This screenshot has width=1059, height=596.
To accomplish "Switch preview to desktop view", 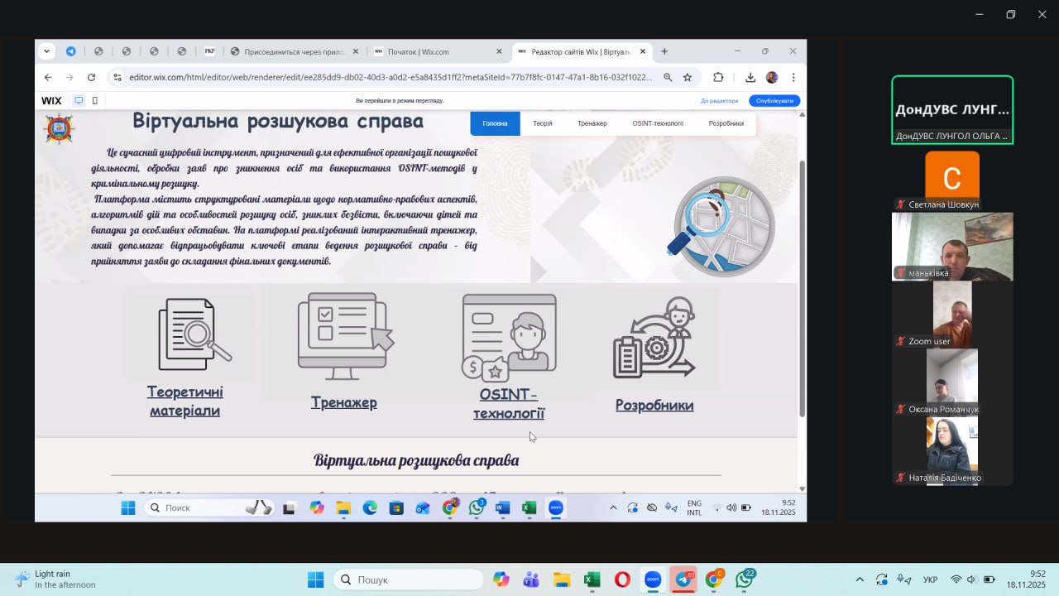I will (x=79, y=101).
